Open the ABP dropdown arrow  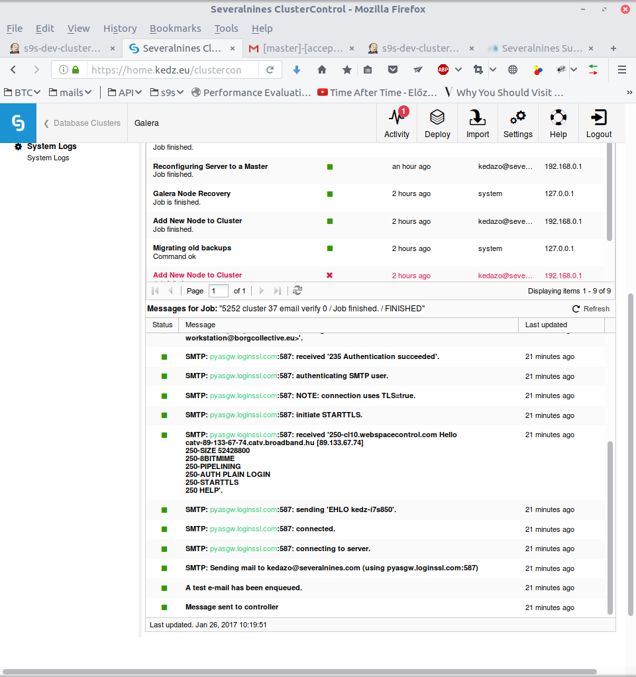458,70
